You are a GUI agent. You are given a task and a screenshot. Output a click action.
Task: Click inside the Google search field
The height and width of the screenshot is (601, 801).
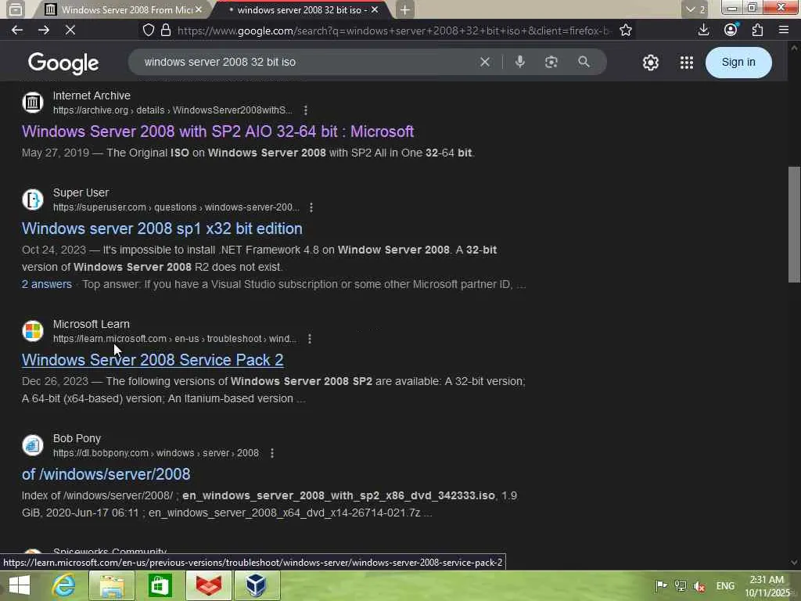(x=307, y=62)
